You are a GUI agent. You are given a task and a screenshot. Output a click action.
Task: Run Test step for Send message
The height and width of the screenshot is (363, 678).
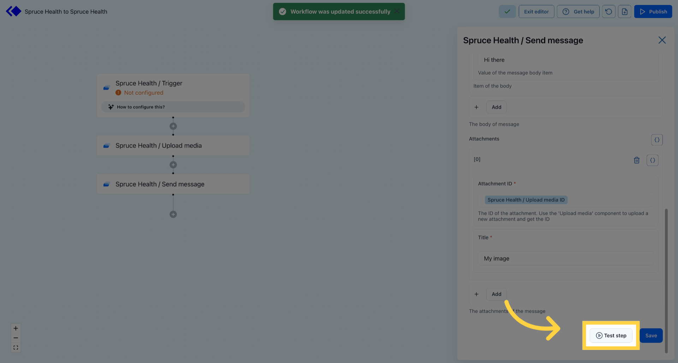pos(611,335)
